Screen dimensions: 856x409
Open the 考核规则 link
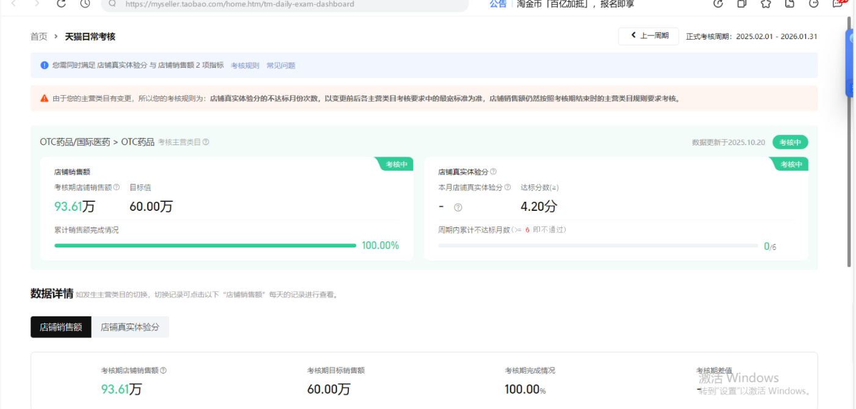[245, 65]
